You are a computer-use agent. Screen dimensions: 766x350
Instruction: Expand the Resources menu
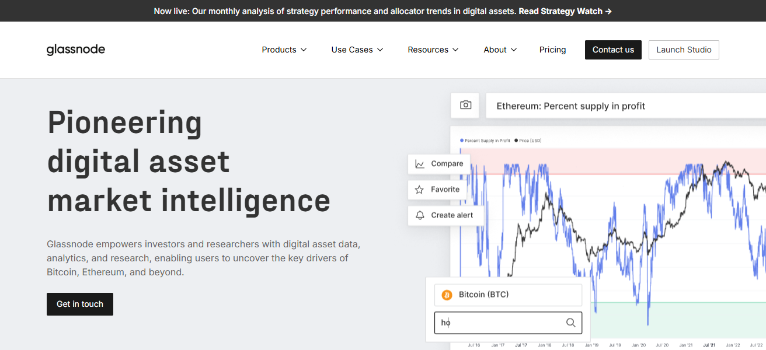(433, 50)
